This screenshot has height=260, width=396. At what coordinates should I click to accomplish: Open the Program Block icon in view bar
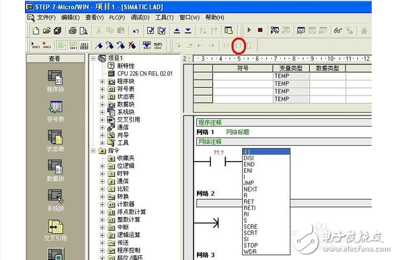55,77
